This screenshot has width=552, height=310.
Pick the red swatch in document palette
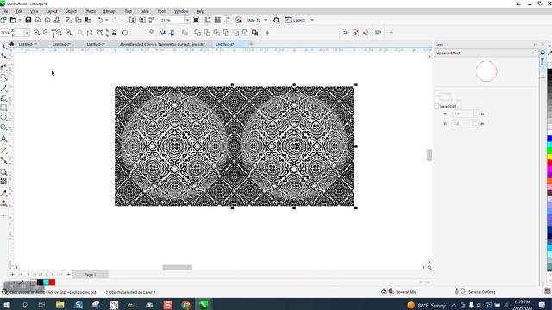52,282
